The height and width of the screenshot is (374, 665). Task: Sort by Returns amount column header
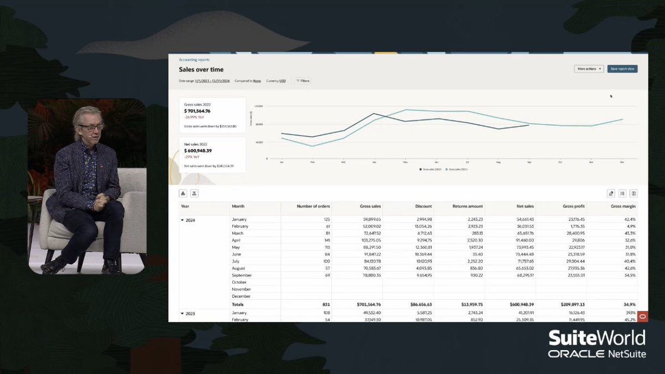click(467, 206)
